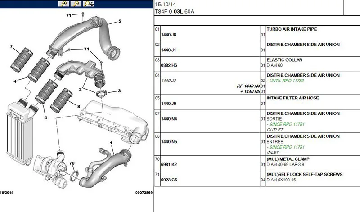Zoom in on the parts diagram
Viewport: 360px width, 212px height.
tap(64, 4)
